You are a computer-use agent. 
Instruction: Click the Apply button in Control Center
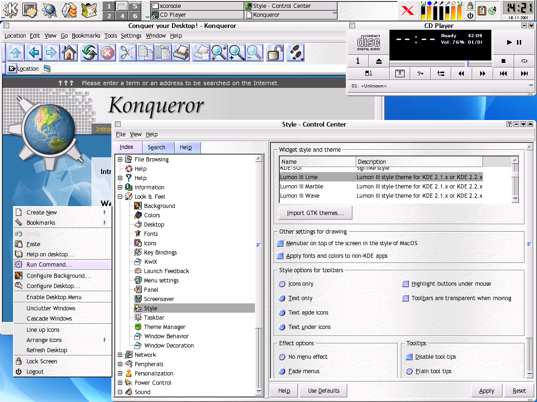tap(486, 391)
